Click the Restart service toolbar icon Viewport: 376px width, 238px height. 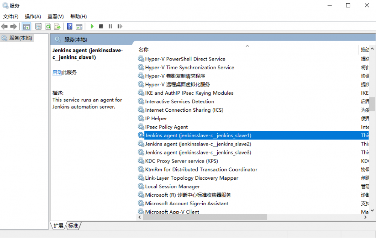(120, 26)
